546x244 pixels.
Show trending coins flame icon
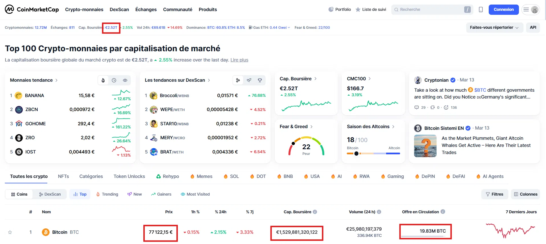tap(103, 80)
